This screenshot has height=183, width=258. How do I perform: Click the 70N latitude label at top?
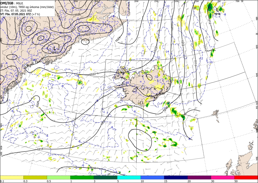237,1
